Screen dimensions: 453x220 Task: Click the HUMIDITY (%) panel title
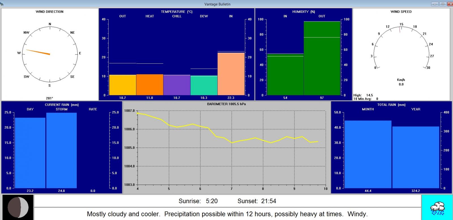(304, 12)
